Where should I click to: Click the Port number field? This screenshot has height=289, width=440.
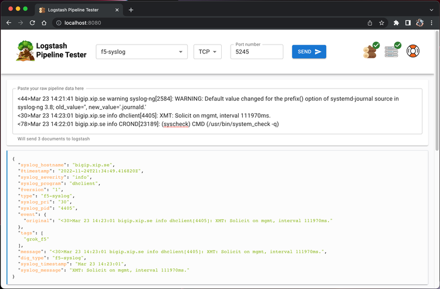(256, 52)
